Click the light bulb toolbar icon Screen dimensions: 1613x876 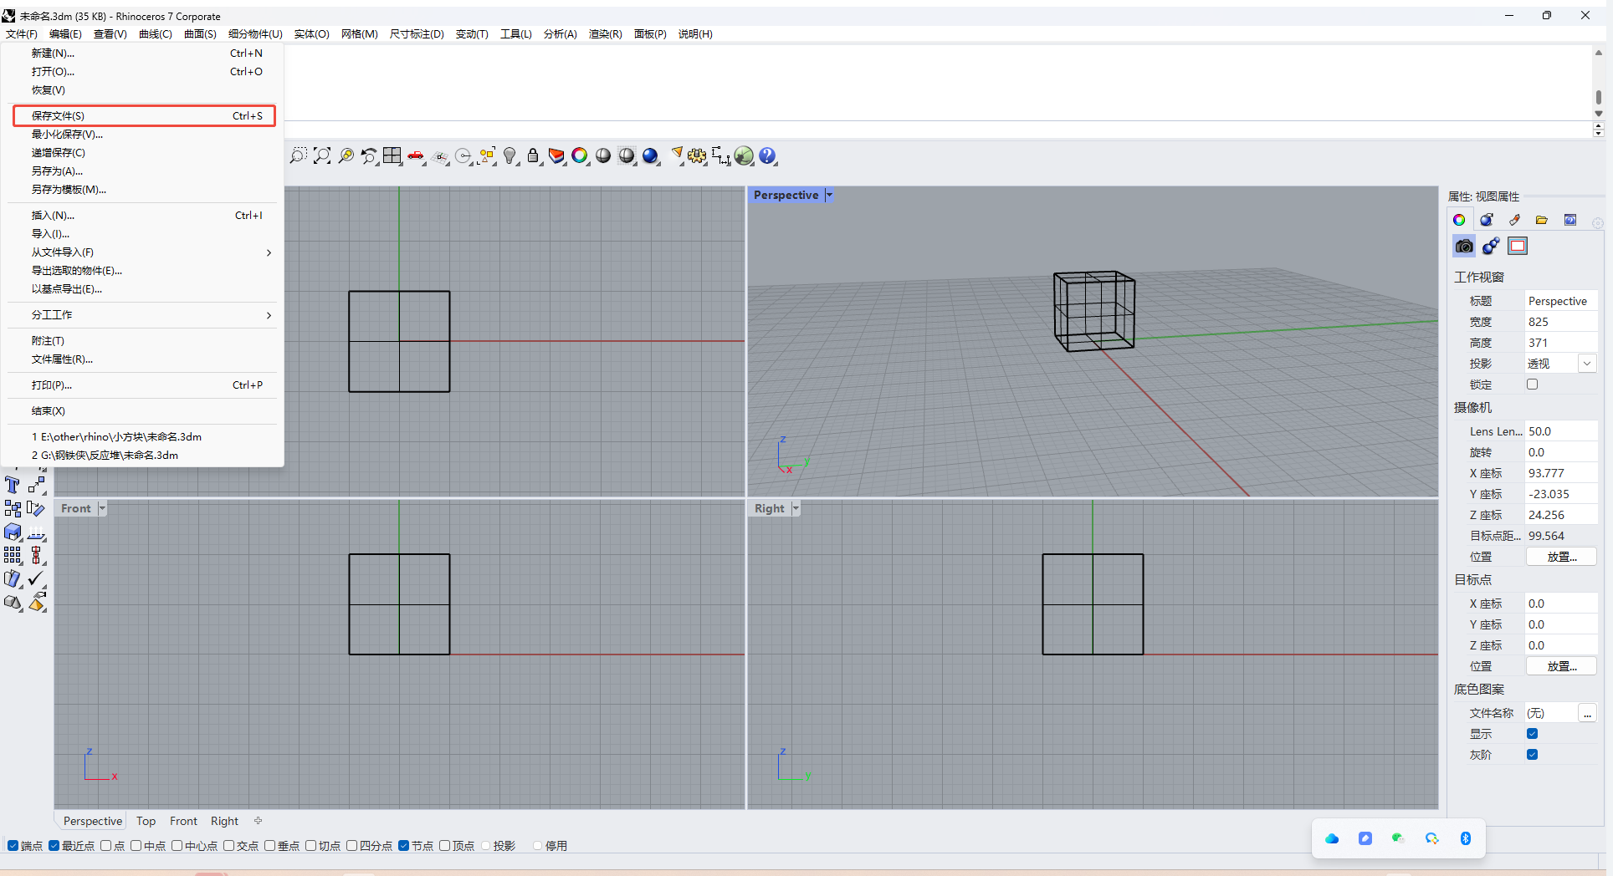click(510, 155)
